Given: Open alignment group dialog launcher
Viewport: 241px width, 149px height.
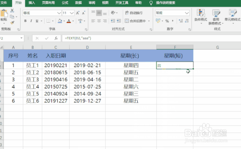Looking at the screenshot, I should (151, 29).
